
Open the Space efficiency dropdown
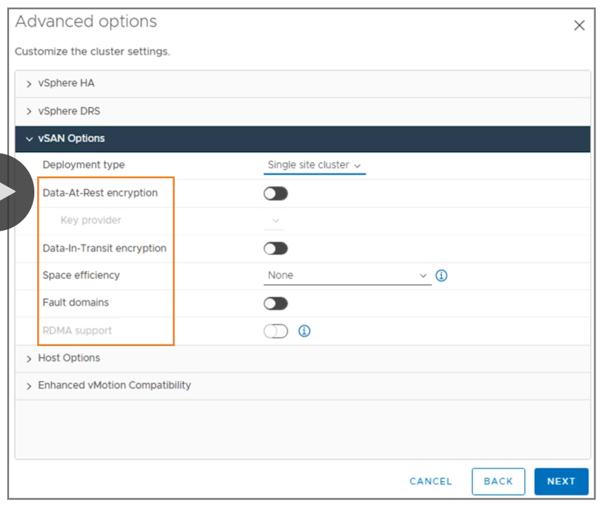click(347, 276)
